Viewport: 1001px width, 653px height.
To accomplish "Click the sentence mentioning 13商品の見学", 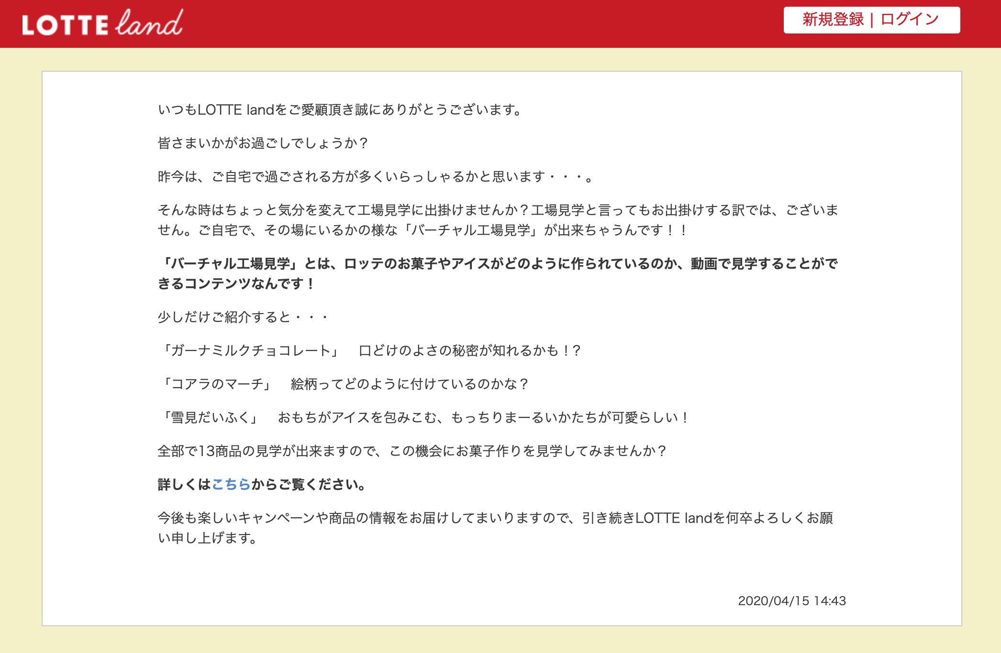I will point(412,451).
